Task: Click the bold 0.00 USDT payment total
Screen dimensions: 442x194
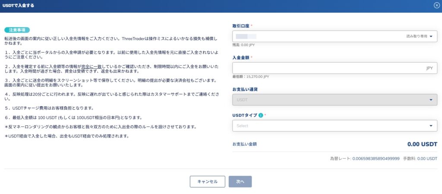Action: pos(422,144)
